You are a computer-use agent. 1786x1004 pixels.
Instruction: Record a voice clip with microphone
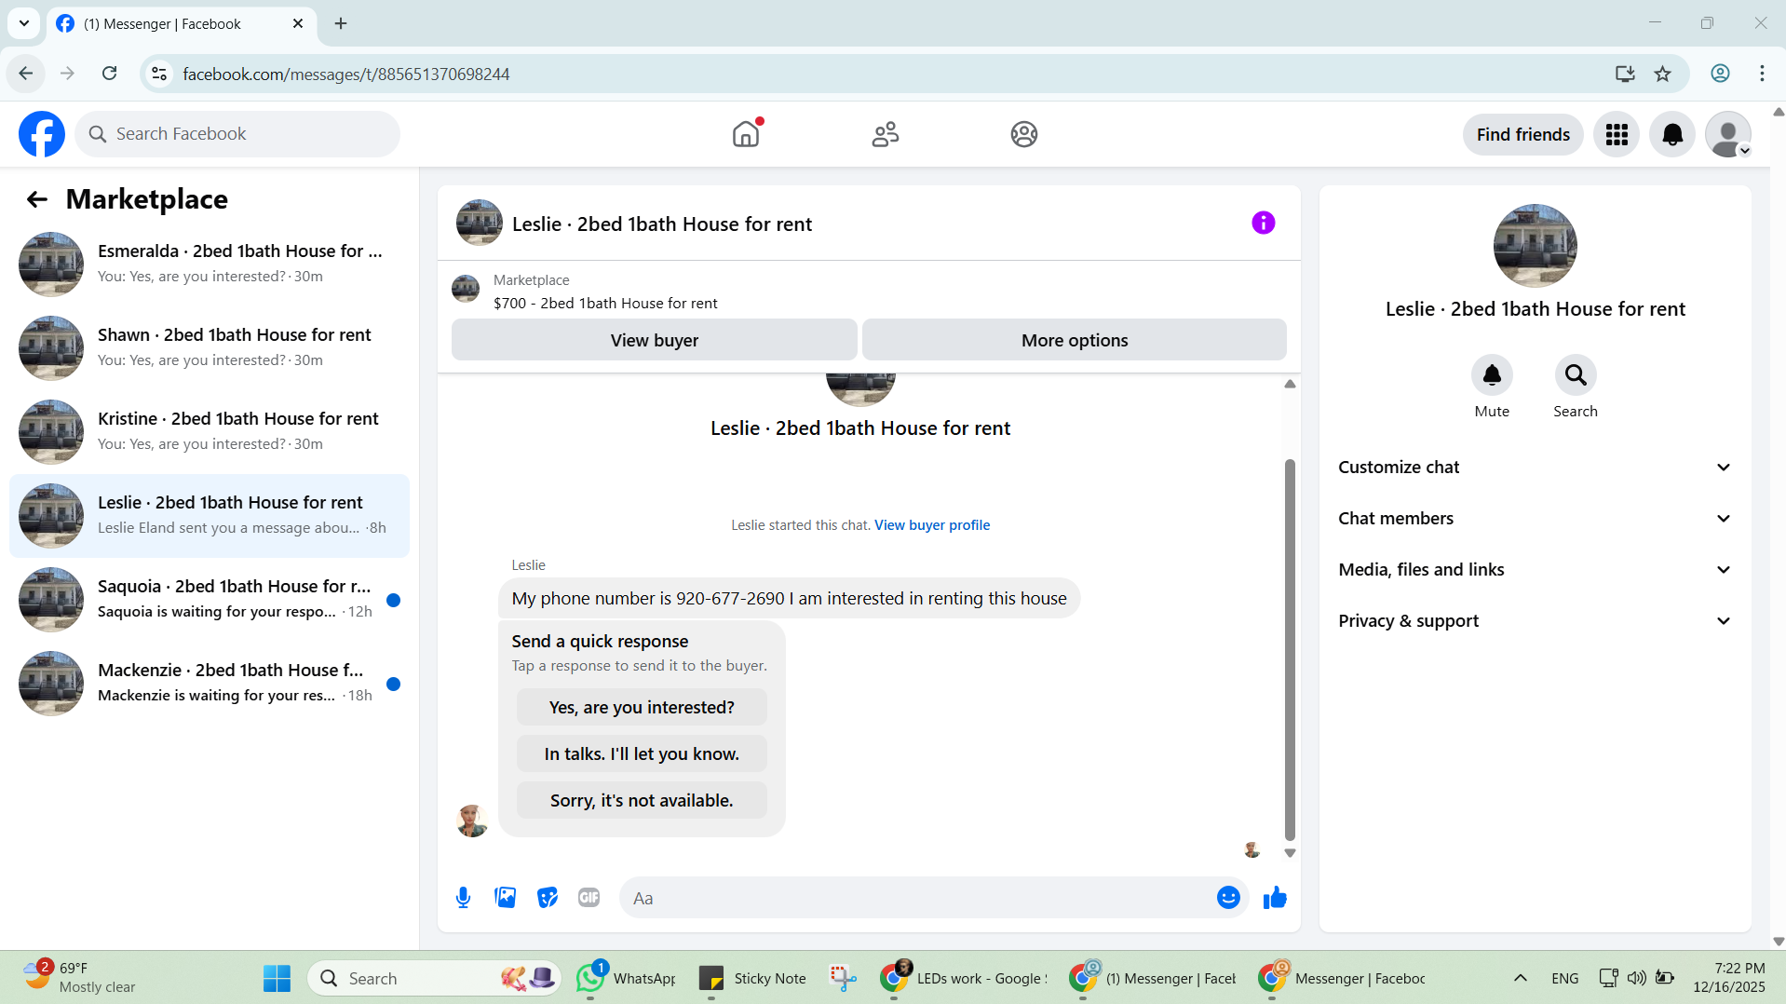coord(464,898)
